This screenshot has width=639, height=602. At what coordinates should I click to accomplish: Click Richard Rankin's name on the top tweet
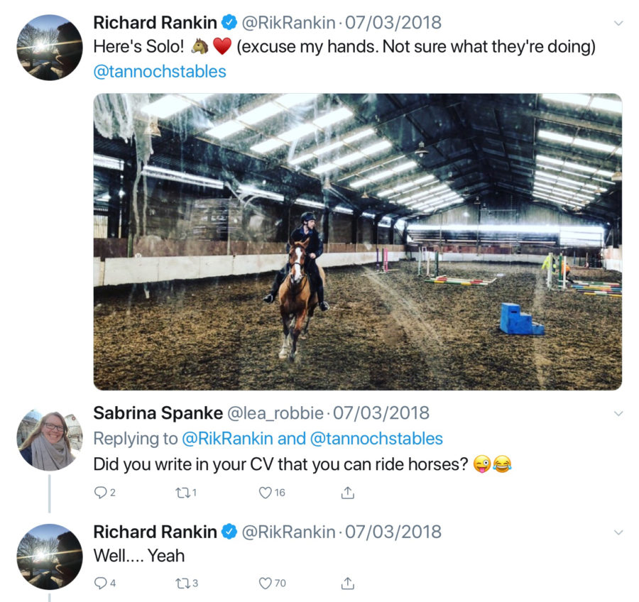(155, 23)
